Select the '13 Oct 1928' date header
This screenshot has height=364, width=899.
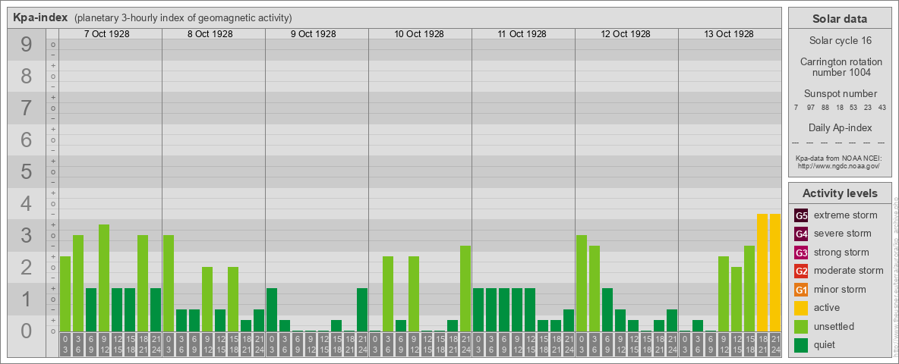pyautogui.click(x=729, y=34)
